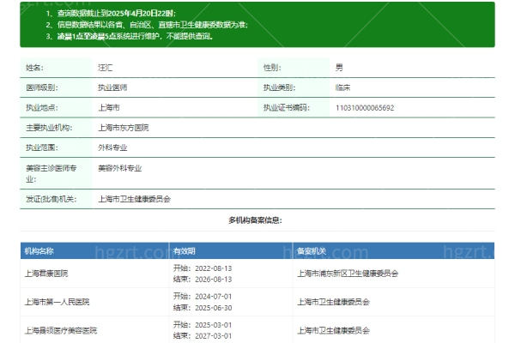Click the 有效期 column header

(184, 251)
